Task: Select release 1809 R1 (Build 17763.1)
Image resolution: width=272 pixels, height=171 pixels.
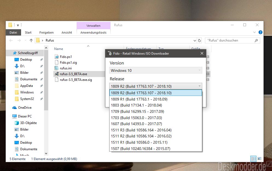Action: (156, 99)
